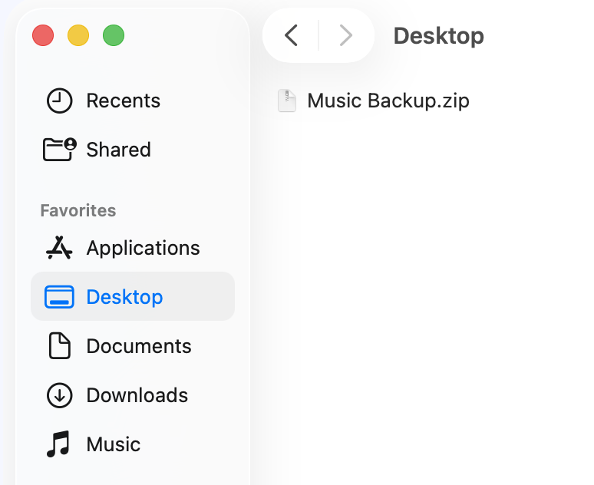Go back with the left chevron
Screen dimensions: 594x485
[291, 35]
